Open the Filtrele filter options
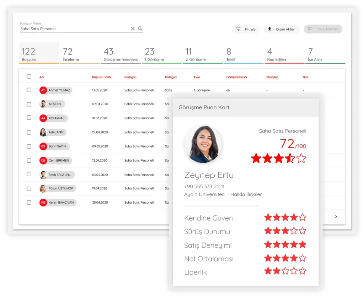 [246, 29]
